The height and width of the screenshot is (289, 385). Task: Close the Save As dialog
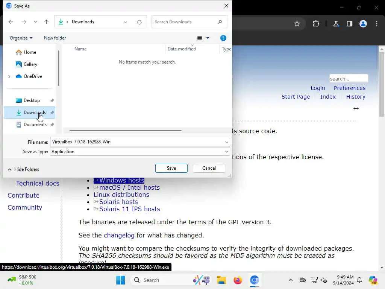tap(226, 6)
